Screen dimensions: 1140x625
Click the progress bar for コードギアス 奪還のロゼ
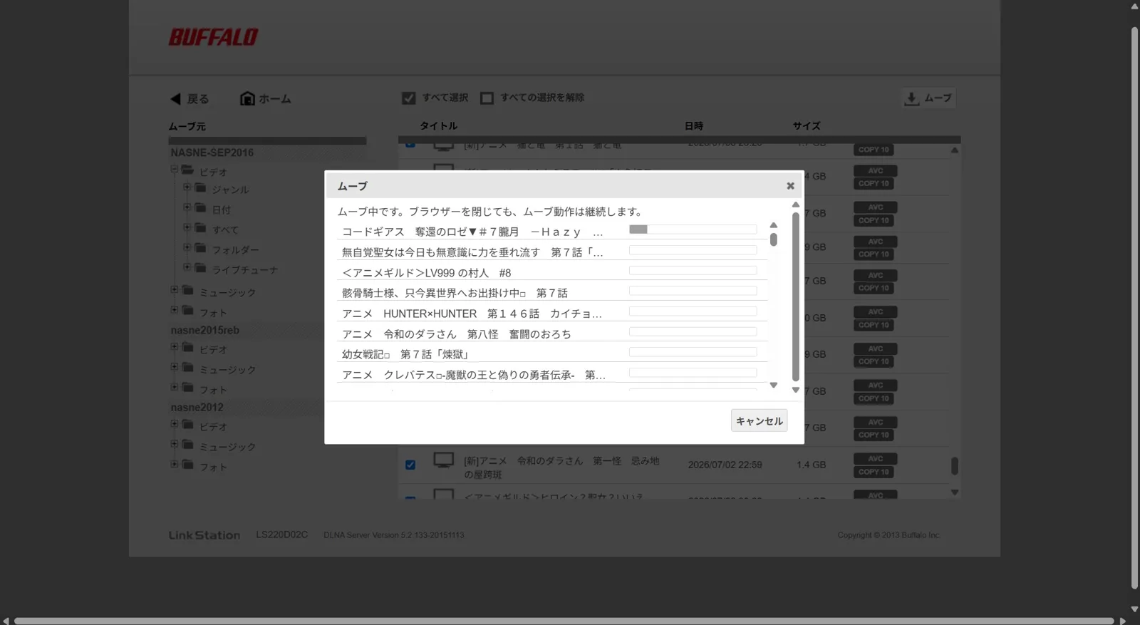(693, 229)
